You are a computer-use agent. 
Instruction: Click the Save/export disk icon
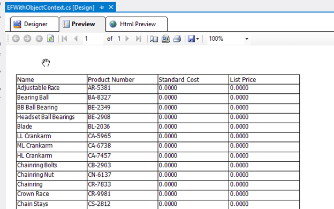(191, 39)
